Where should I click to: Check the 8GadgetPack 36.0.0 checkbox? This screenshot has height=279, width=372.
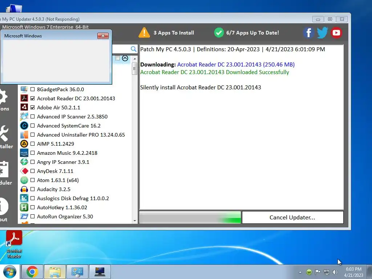(x=32, y=89)
